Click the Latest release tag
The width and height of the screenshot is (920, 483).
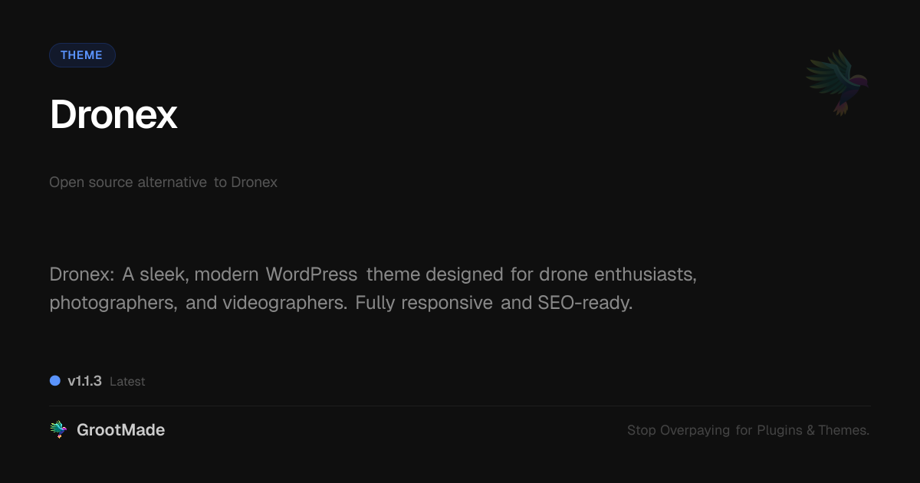(127, 381)
